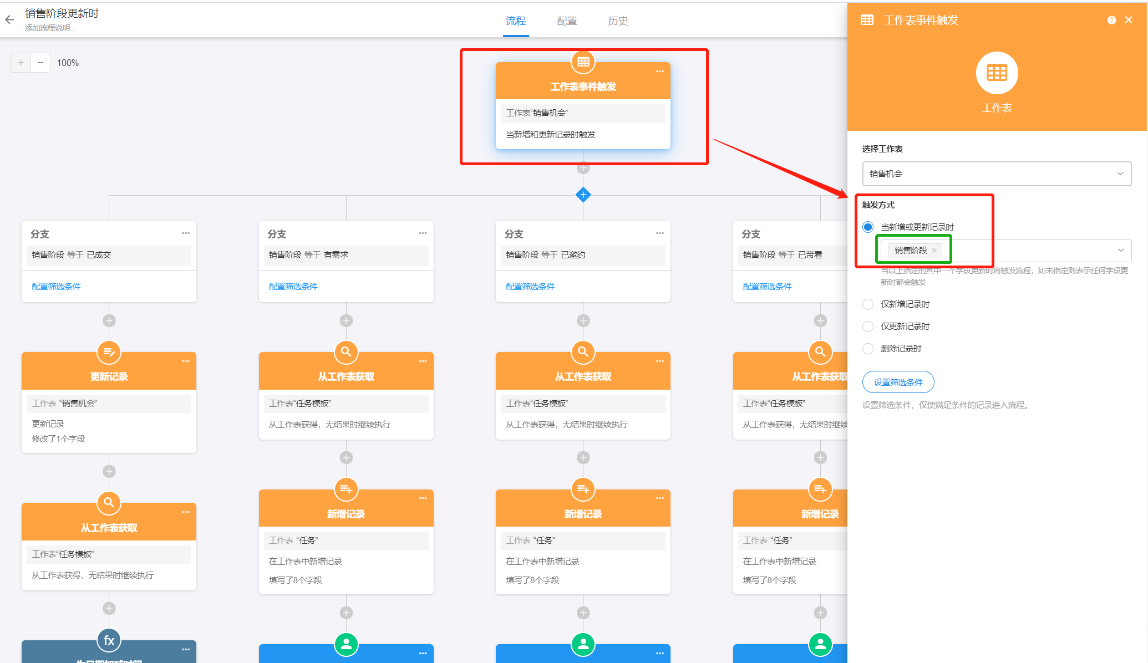Image resolution: width=1148 pixels, height=663 pixels.
Task: Click the back arrow beside workflow title
Action: click(9, 20)
